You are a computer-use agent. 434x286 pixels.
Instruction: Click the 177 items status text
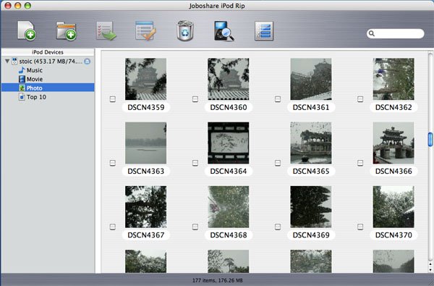tap(218, 280)
